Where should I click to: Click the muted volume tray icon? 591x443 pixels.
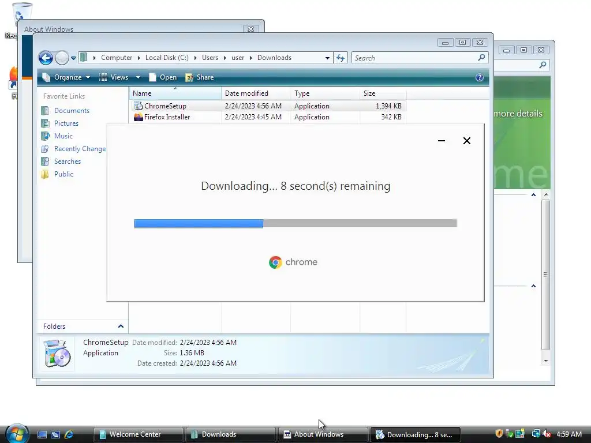point(547,434)
